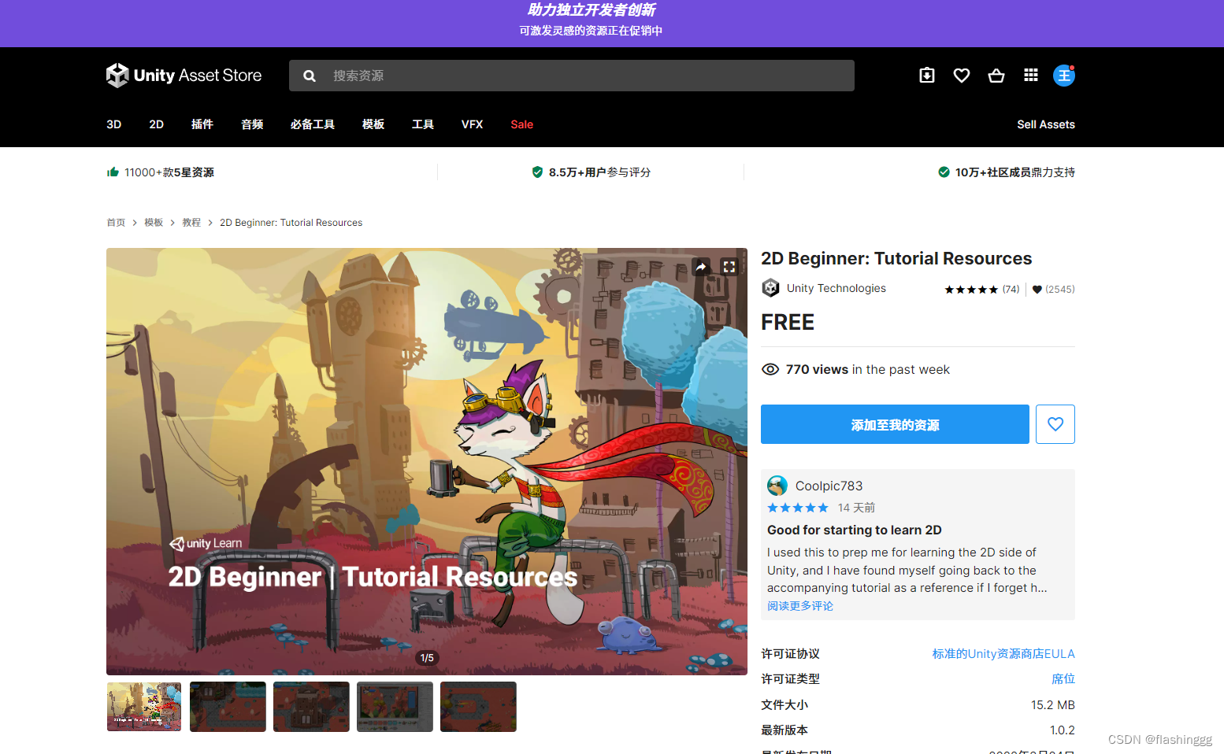This screenshot has width=1224, height=754.
Task: Open the Unity Asset Store logo home
Action: pyautogui.click(x=184, y=76)
